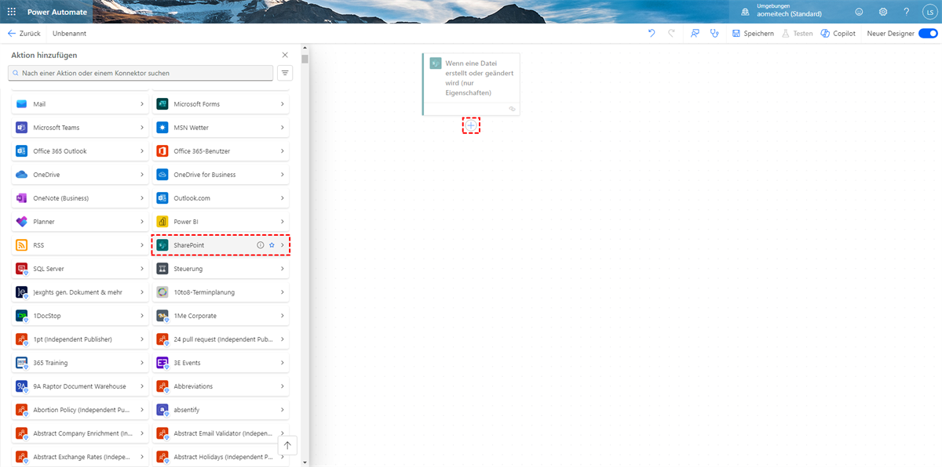Click the Microsoft Teams connector icon
The width and height of the screenshot is (942, 467).
point(21,128)
